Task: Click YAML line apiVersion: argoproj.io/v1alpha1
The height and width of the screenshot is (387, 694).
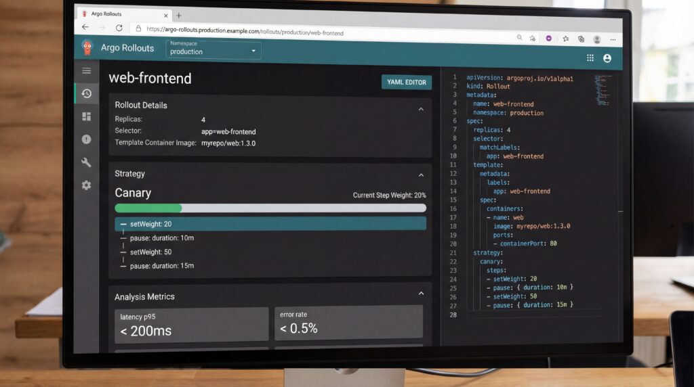Action: (520, 78)
